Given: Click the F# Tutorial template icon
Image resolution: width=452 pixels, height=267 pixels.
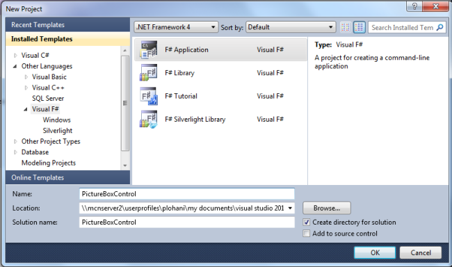Looking at the screenshot, I should [148, 96].
